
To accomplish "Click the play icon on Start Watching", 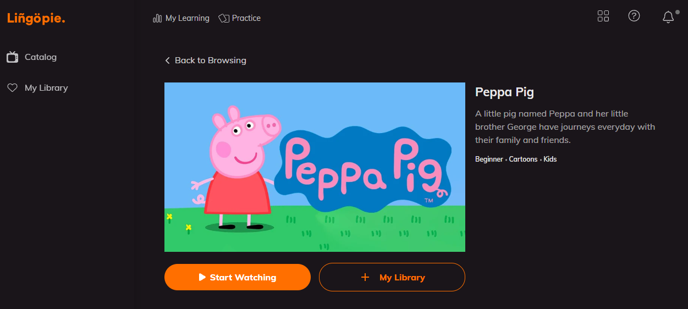I will [x=202, y=277].
